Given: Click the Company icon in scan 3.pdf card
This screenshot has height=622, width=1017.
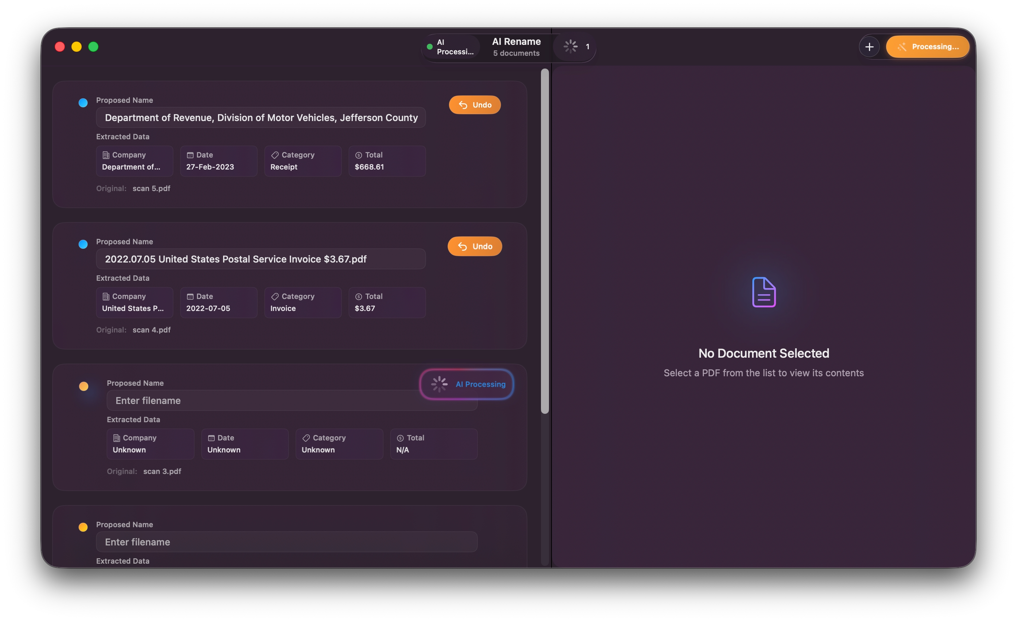Looking at the screenshot, I should pyautogui.click(x=116, y=438).
